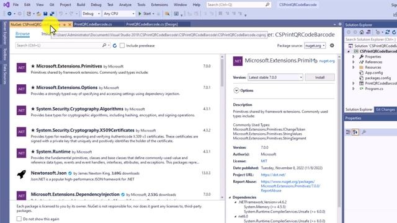Expand the Program.cs node
The width and height of the screenshot is (397, 223).
pos(354,89)
